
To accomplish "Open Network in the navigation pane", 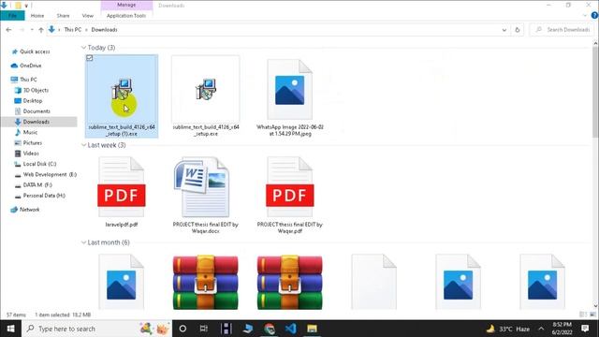I will pyautogui.click(x=29, y=210).
